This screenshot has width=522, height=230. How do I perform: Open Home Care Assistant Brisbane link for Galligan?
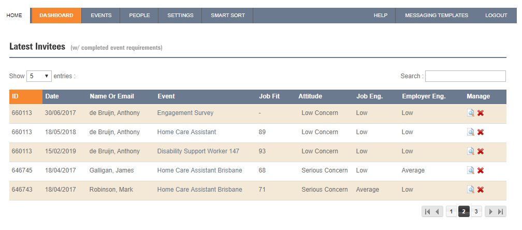click(x=200, y=170)
